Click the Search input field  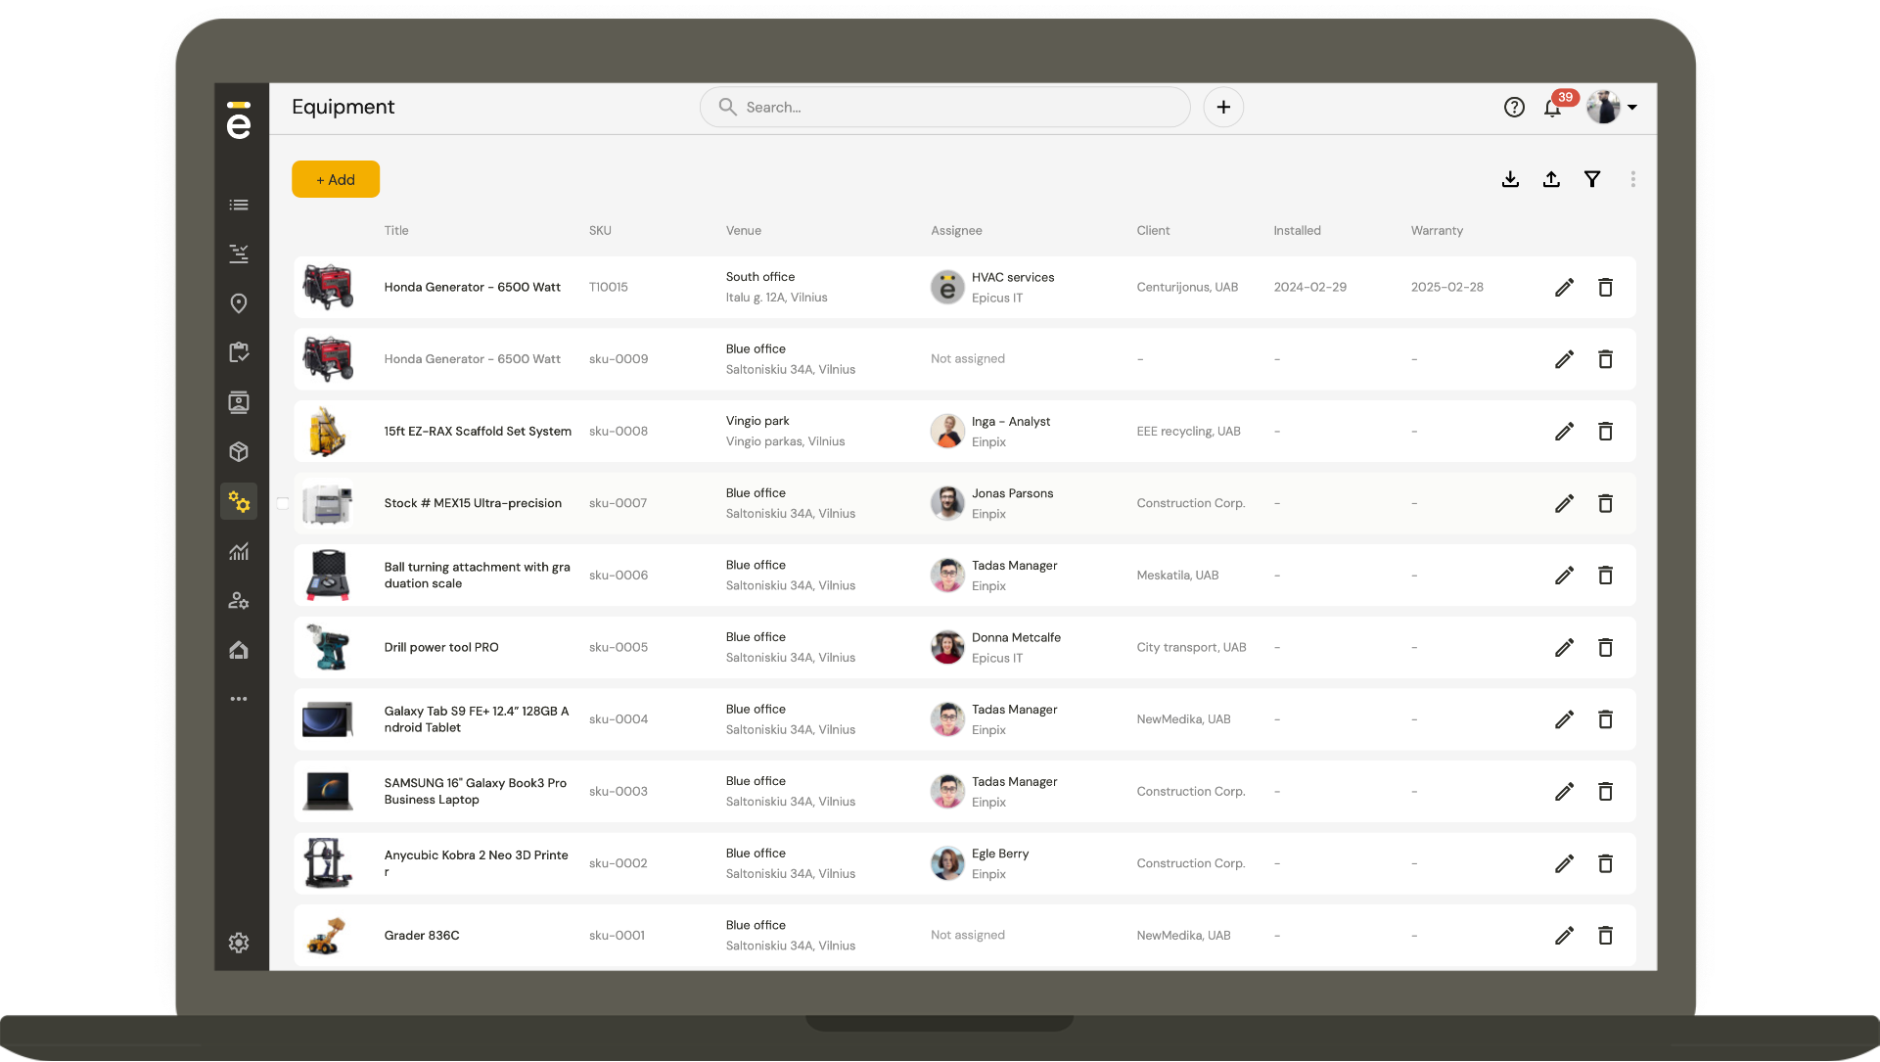coord(944,108)
